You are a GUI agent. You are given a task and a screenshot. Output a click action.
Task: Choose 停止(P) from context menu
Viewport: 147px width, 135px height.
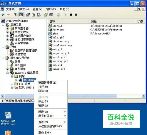tap(51, 101)
